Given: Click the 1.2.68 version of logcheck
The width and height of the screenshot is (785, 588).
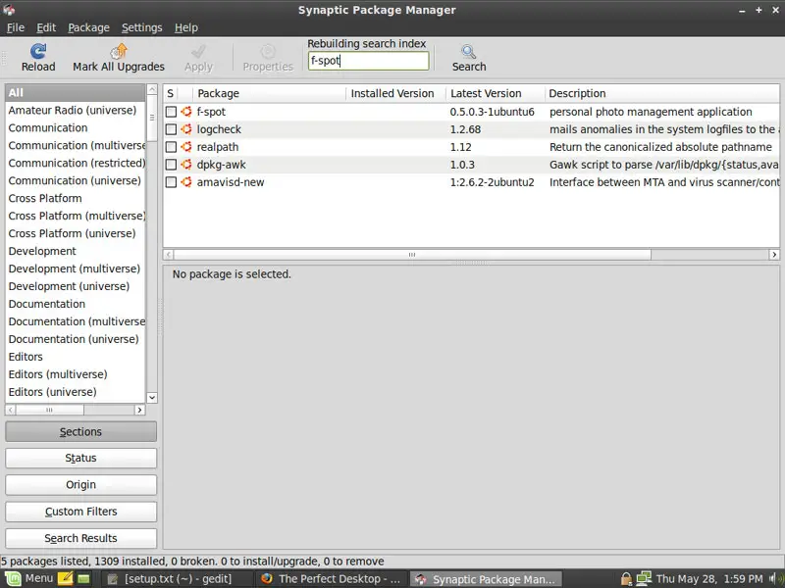Looking at the screenshot, I should pos(465,129).
